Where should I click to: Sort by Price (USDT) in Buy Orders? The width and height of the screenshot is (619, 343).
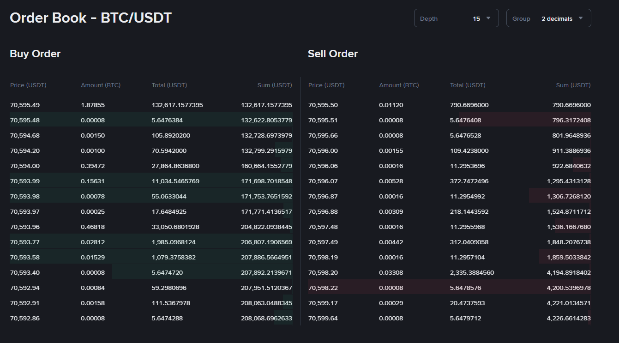point(28,85)
